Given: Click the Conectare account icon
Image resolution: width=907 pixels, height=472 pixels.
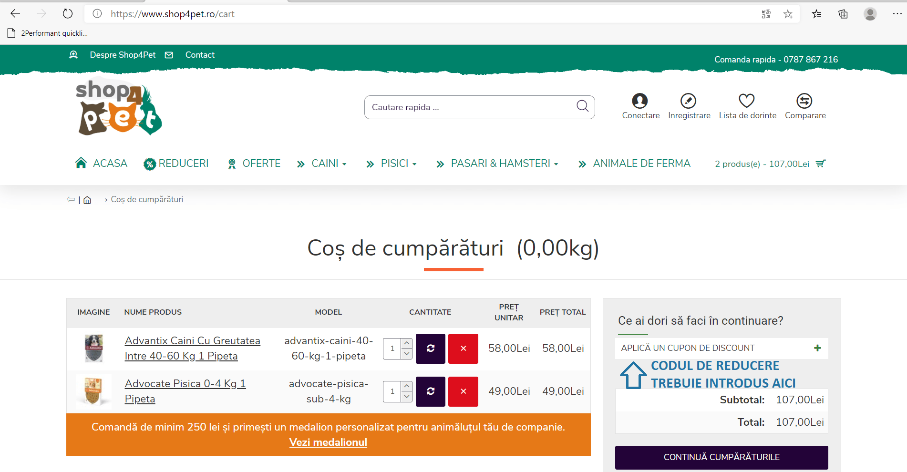Looking at the screenshot, I should click(640, 101).
